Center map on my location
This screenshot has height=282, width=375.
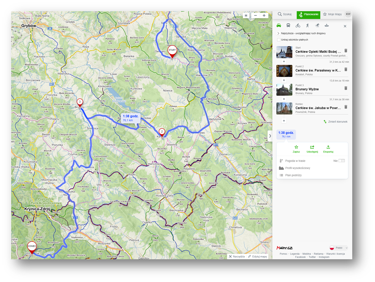point(246,15)
